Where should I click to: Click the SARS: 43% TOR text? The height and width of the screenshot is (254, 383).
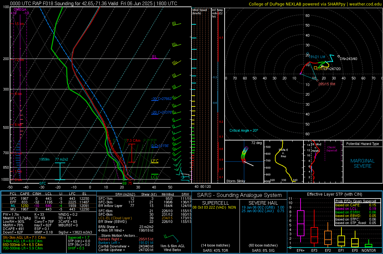pos(216,250)
